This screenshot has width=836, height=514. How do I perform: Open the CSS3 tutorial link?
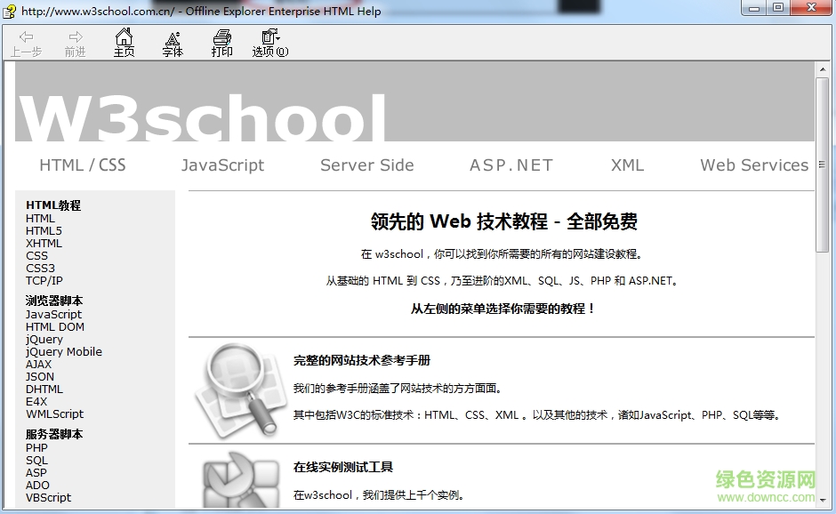(x=40, y=268)
